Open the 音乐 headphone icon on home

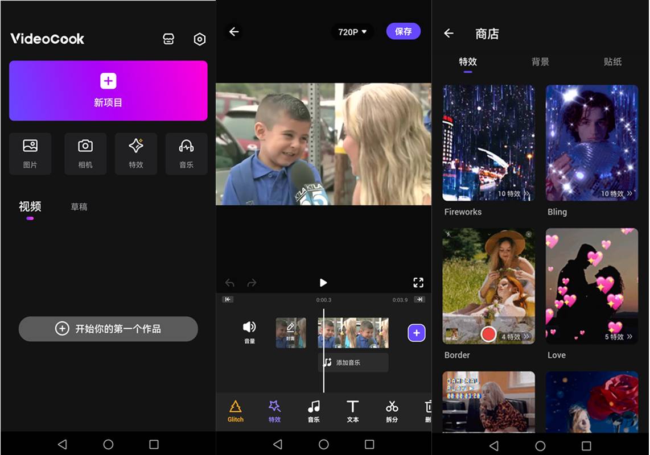pyautogui.click(x=186, y=153)
